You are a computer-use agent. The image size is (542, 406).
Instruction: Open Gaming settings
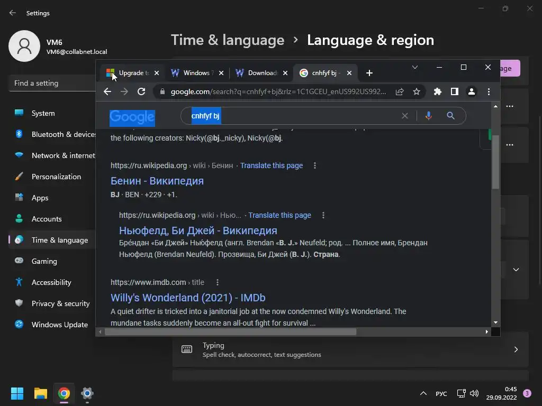pyautogui.click(x=52, y=261)
